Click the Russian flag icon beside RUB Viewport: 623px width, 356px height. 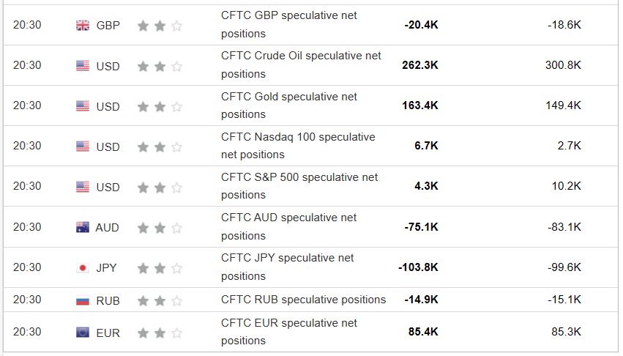point(83,300)
